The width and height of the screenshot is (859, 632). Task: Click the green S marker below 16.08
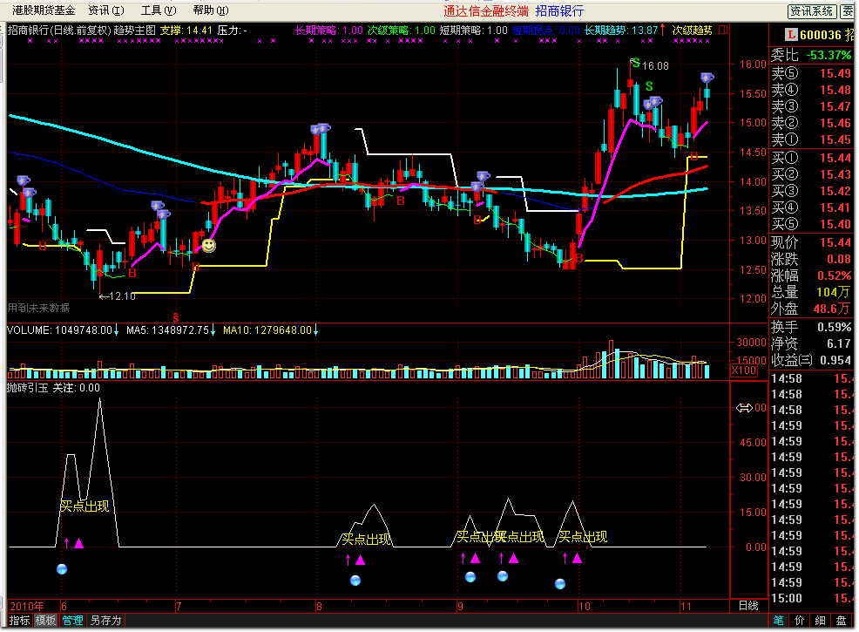tap(649, 86)
